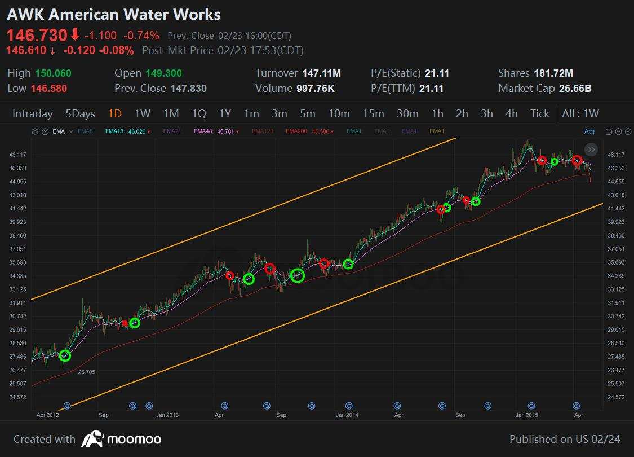Open the event marker above Apr 2015
This screenshot has height=457, width=634.
click(576, 406)
